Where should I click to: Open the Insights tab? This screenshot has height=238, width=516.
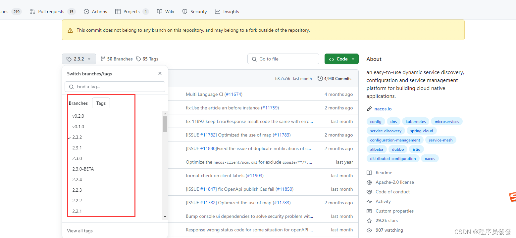[x=227, y=12]
